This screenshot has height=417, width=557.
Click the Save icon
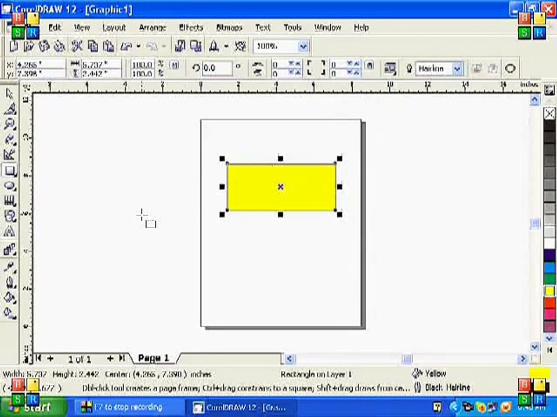(x=44, y=46)
